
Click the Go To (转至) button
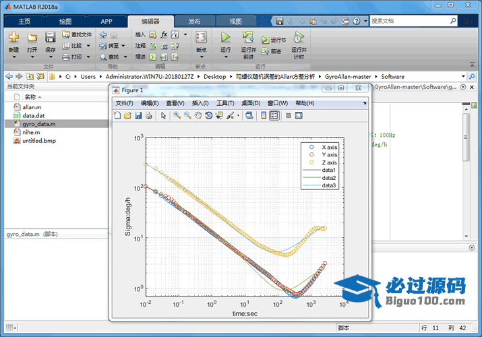pyautogui.click(x=109, y=46)
